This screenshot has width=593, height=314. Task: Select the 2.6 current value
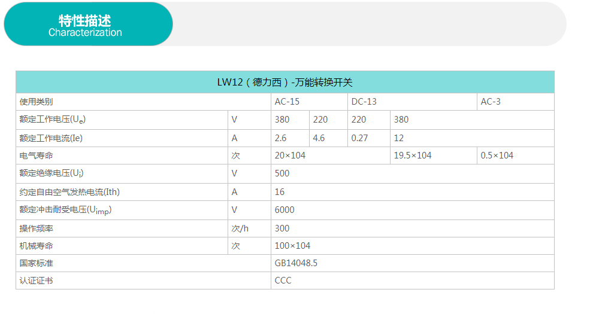click(x=280, y=138)
